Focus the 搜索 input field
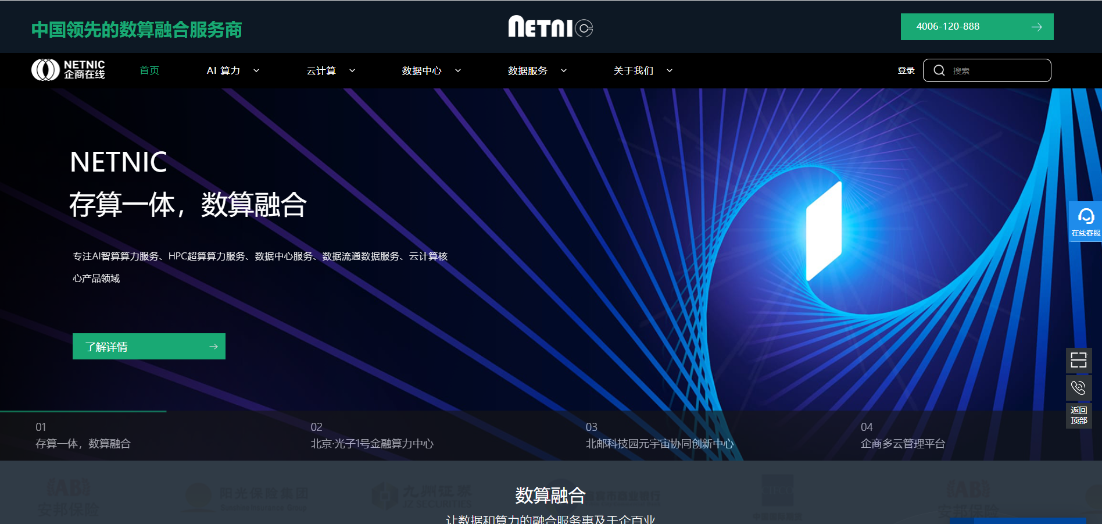This screenshot has width=1102, height=524. click(987, 70)
